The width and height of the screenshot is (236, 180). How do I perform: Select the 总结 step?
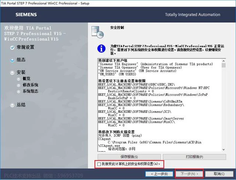21,105
